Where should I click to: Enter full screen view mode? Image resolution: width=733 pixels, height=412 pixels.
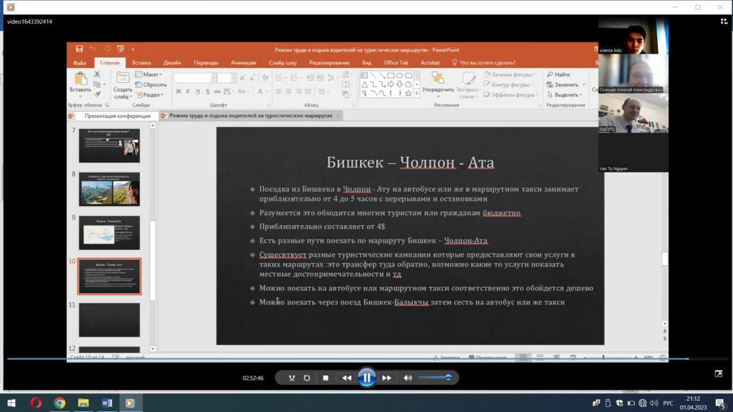pyautogui.click(x=718, y=374)
